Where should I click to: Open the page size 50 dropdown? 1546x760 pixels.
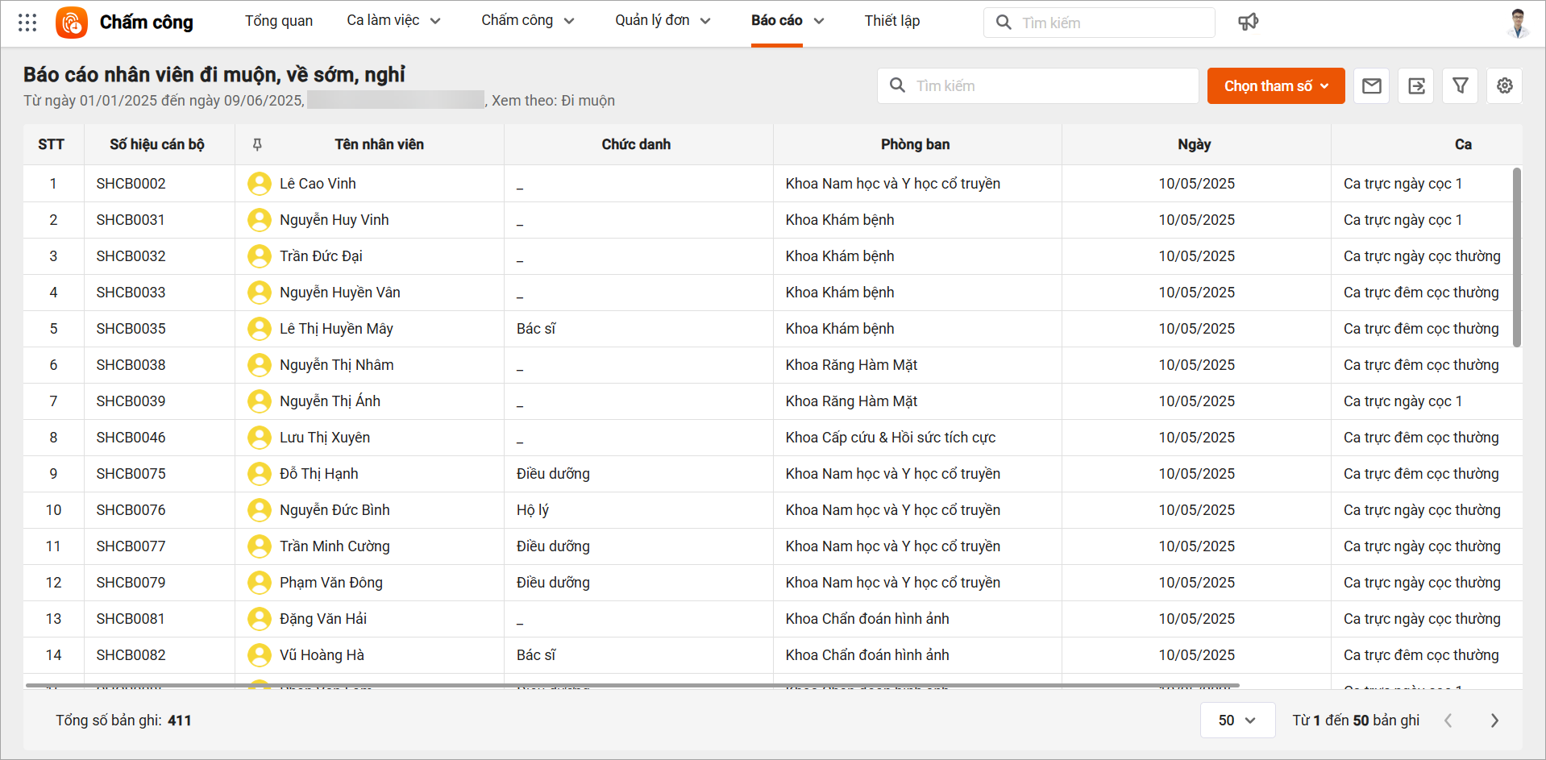(x=1237, y=721)
